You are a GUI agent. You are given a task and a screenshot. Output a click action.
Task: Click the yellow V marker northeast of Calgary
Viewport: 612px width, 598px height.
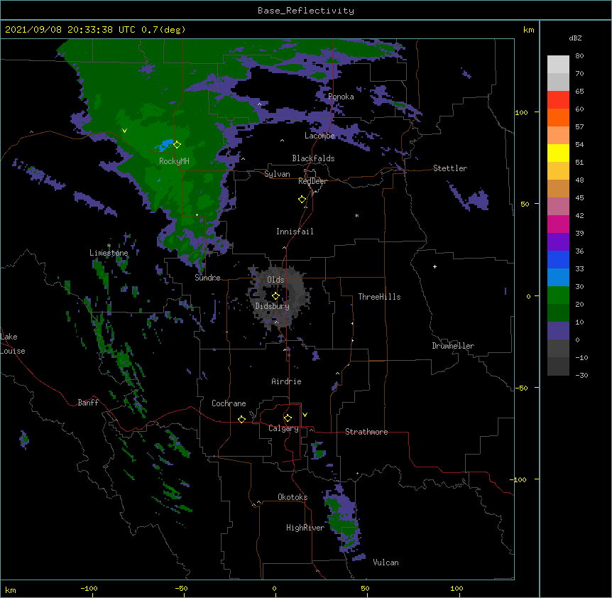click(x=305, y=415)
